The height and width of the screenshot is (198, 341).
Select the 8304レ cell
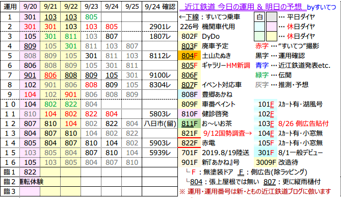pos(160,85)
